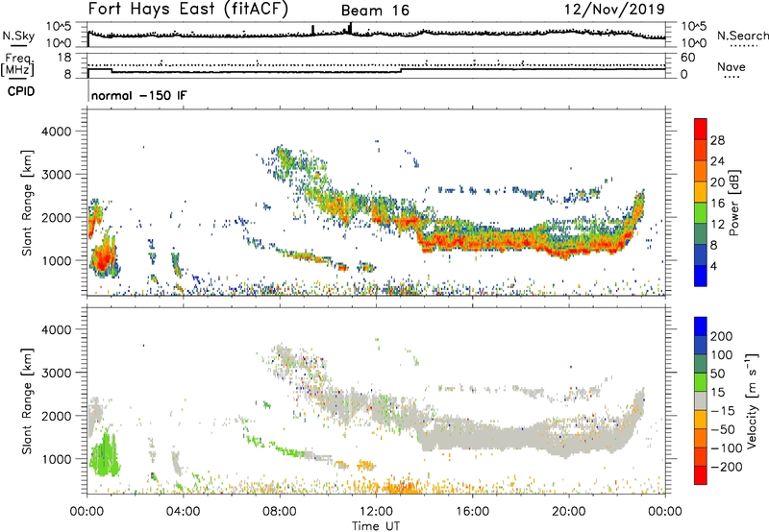
Task: Click the date '12/Nov/2019'
Action: point(614,10)
